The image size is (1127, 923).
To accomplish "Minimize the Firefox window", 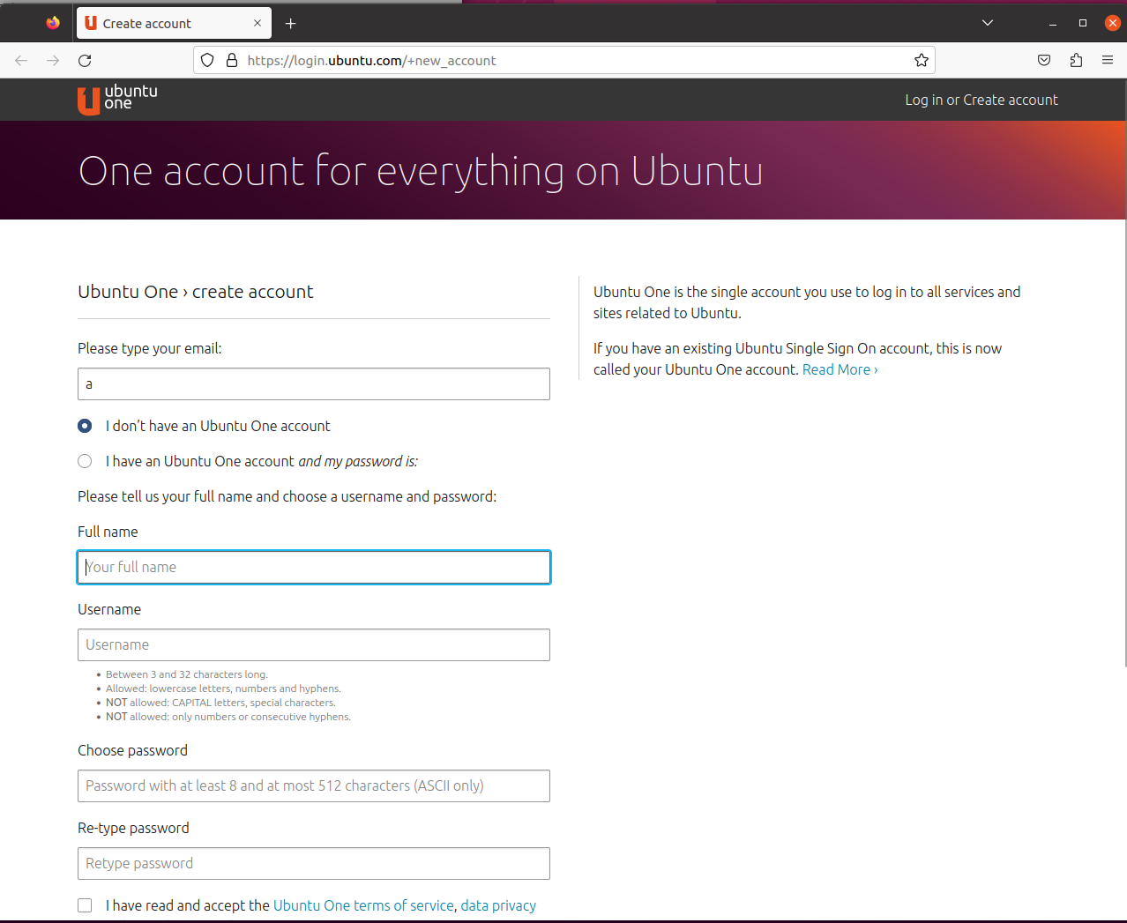I will click(1052, 23).
